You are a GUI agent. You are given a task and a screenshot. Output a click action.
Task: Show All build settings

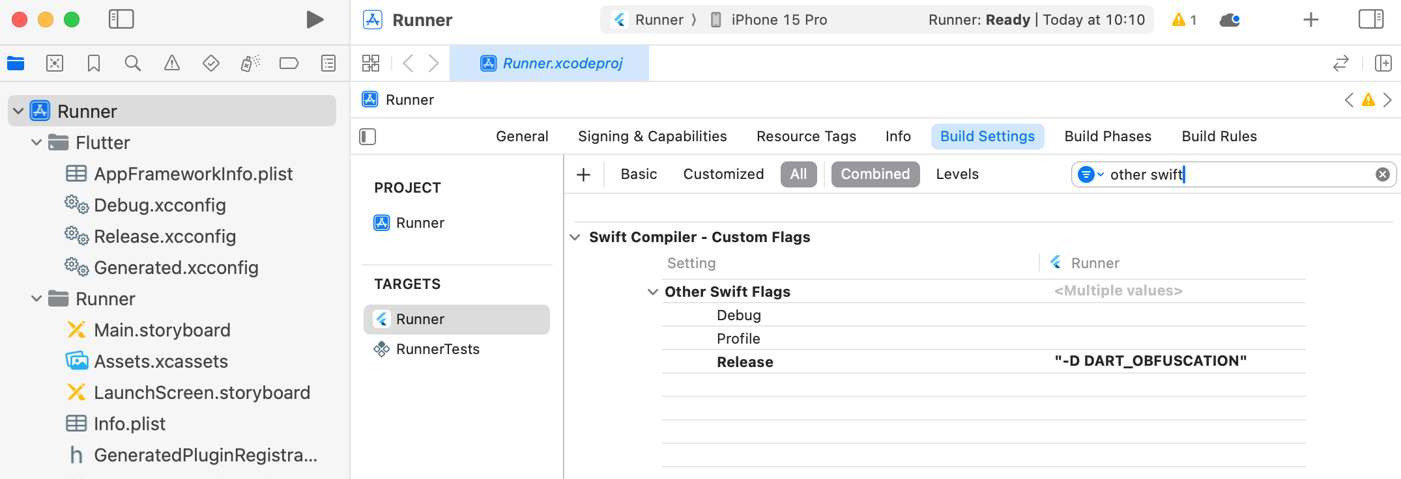pos(798,174)
